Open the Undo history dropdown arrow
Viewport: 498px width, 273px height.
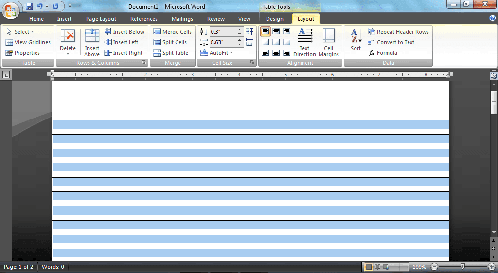[47, 6]
